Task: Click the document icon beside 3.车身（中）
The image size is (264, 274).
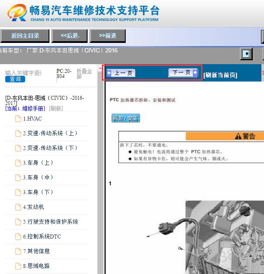Action: pyautogui.click(x=18, y=178)
